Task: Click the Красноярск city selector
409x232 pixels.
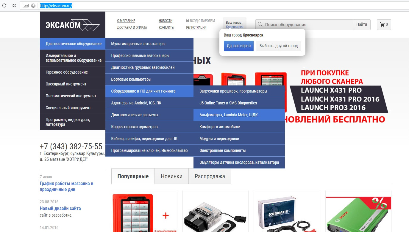Action: coord(235,27)
